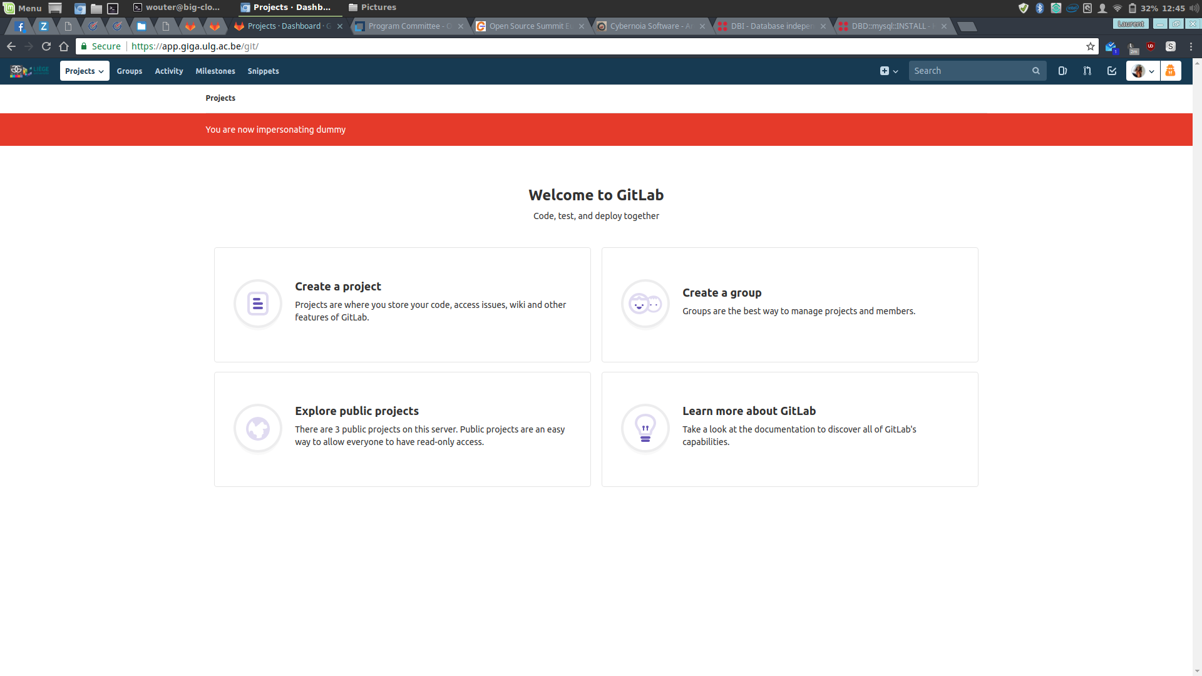Go to Groups in the navigation bar
This screenshot has width=1202, height=676.
coord(130,71)
